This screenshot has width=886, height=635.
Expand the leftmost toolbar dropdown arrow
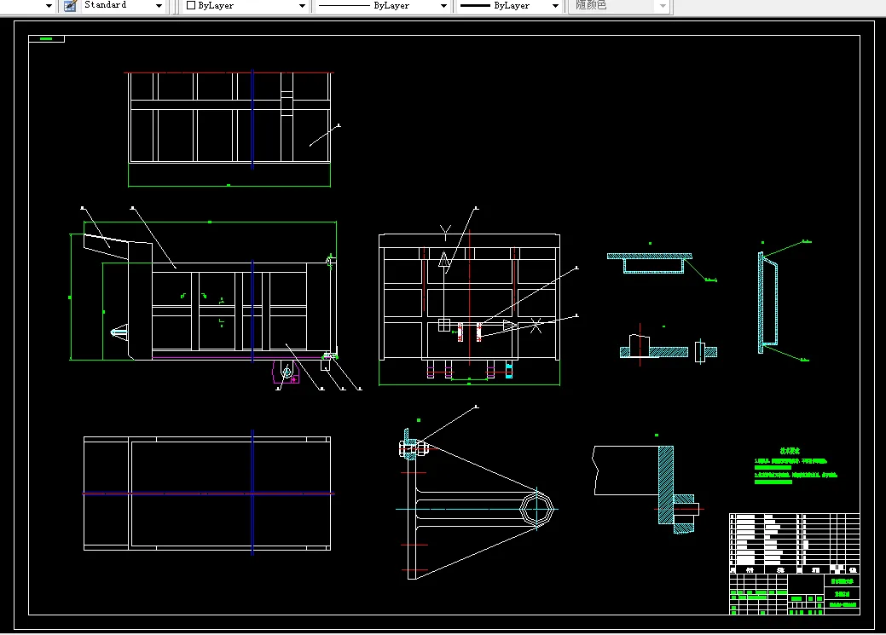[49, 6]
